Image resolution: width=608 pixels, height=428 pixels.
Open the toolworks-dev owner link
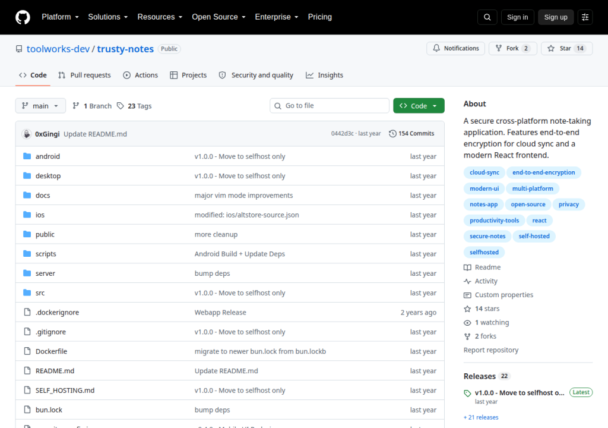coord(58,49)
